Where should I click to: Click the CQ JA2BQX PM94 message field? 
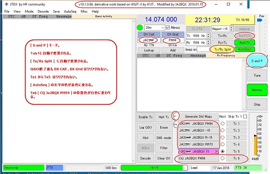point(199,158)
